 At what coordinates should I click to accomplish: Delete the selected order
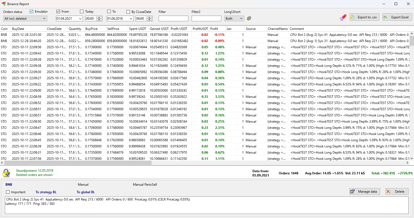click(397, 192)
